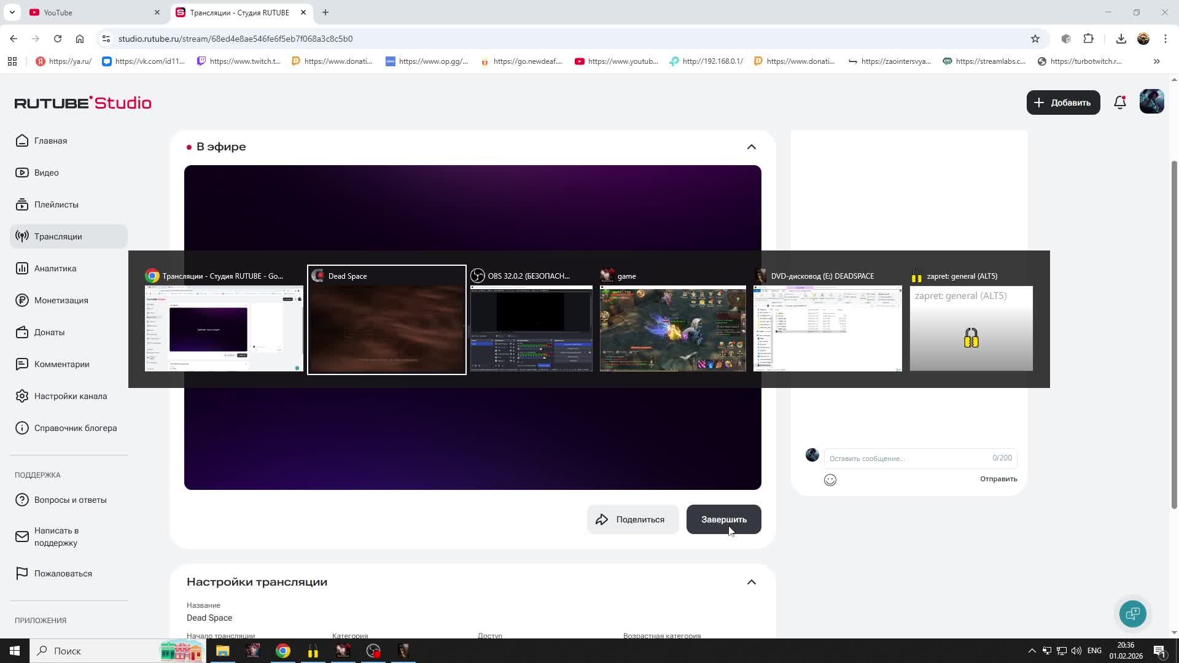Select the Dead Space window thumbnail
The width and height of the screenshot is (1179, 663).
[x=386, y=328]
